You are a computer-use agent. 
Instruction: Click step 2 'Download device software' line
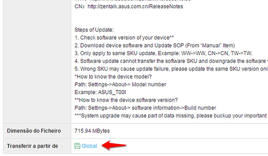coord(154,45)
